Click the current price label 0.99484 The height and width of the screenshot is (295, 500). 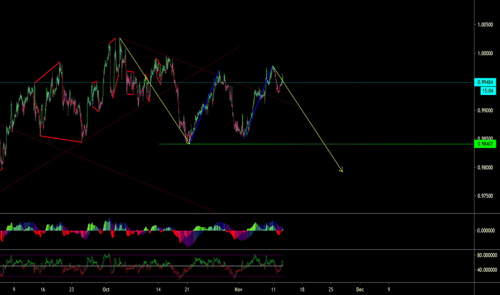485,82
